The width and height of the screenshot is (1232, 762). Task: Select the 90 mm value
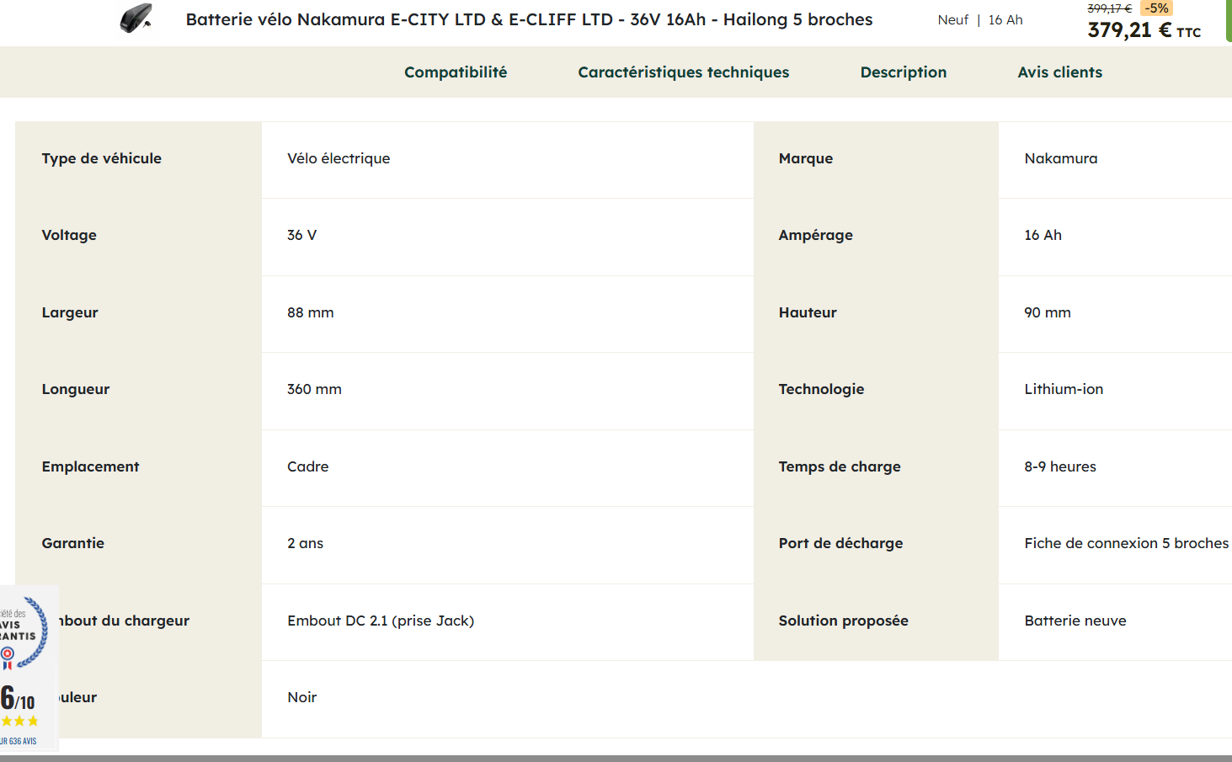point(1048,312)
